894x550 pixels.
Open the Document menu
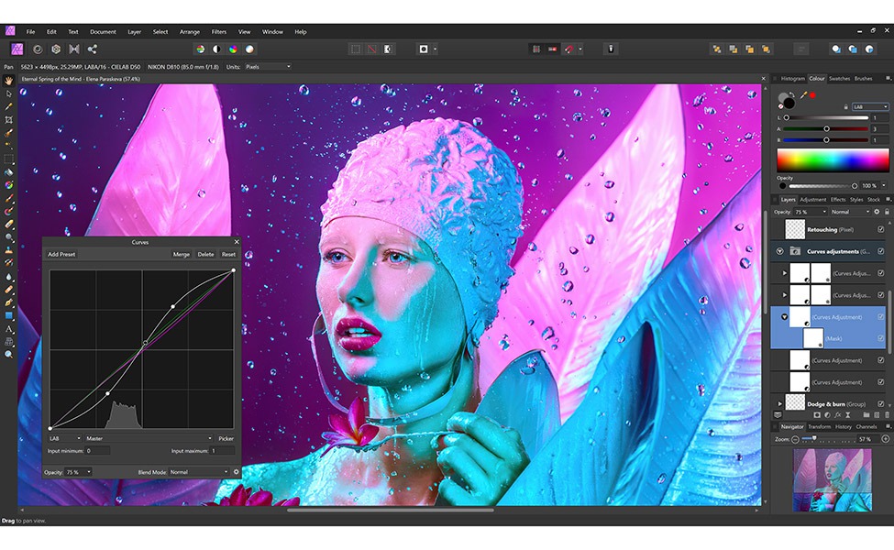tap(103, 32)
